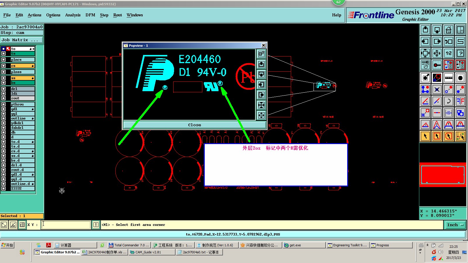
Task: Open the Windows menu
Action: (x=135, y=15)
